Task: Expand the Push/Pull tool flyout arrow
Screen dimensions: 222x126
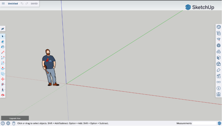Action: [x=5, y=68]
